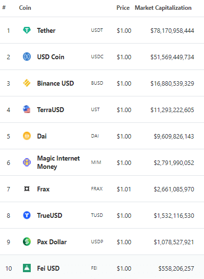Sort by the Price column header

point(123,8)
